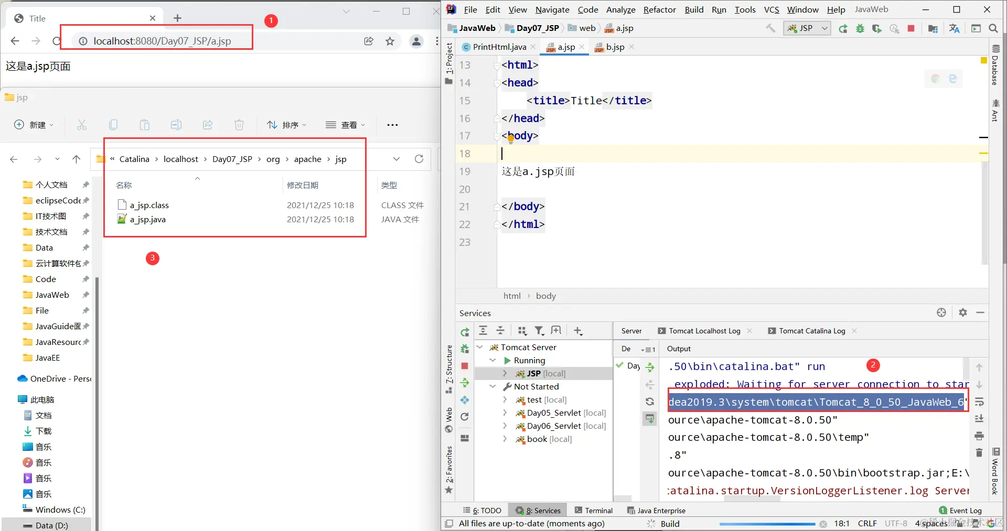The height and width of the screenshot is (531, 1007).
Task: Click the Build progress bar in status bar
Action: [x=767, y=524]
